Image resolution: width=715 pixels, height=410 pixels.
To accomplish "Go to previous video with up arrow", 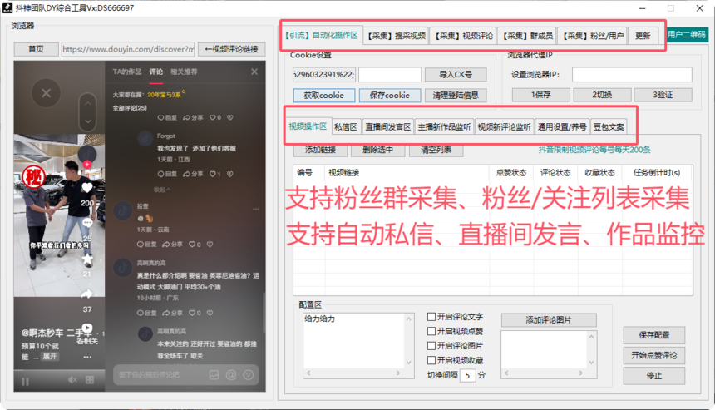I will [87, 103].
